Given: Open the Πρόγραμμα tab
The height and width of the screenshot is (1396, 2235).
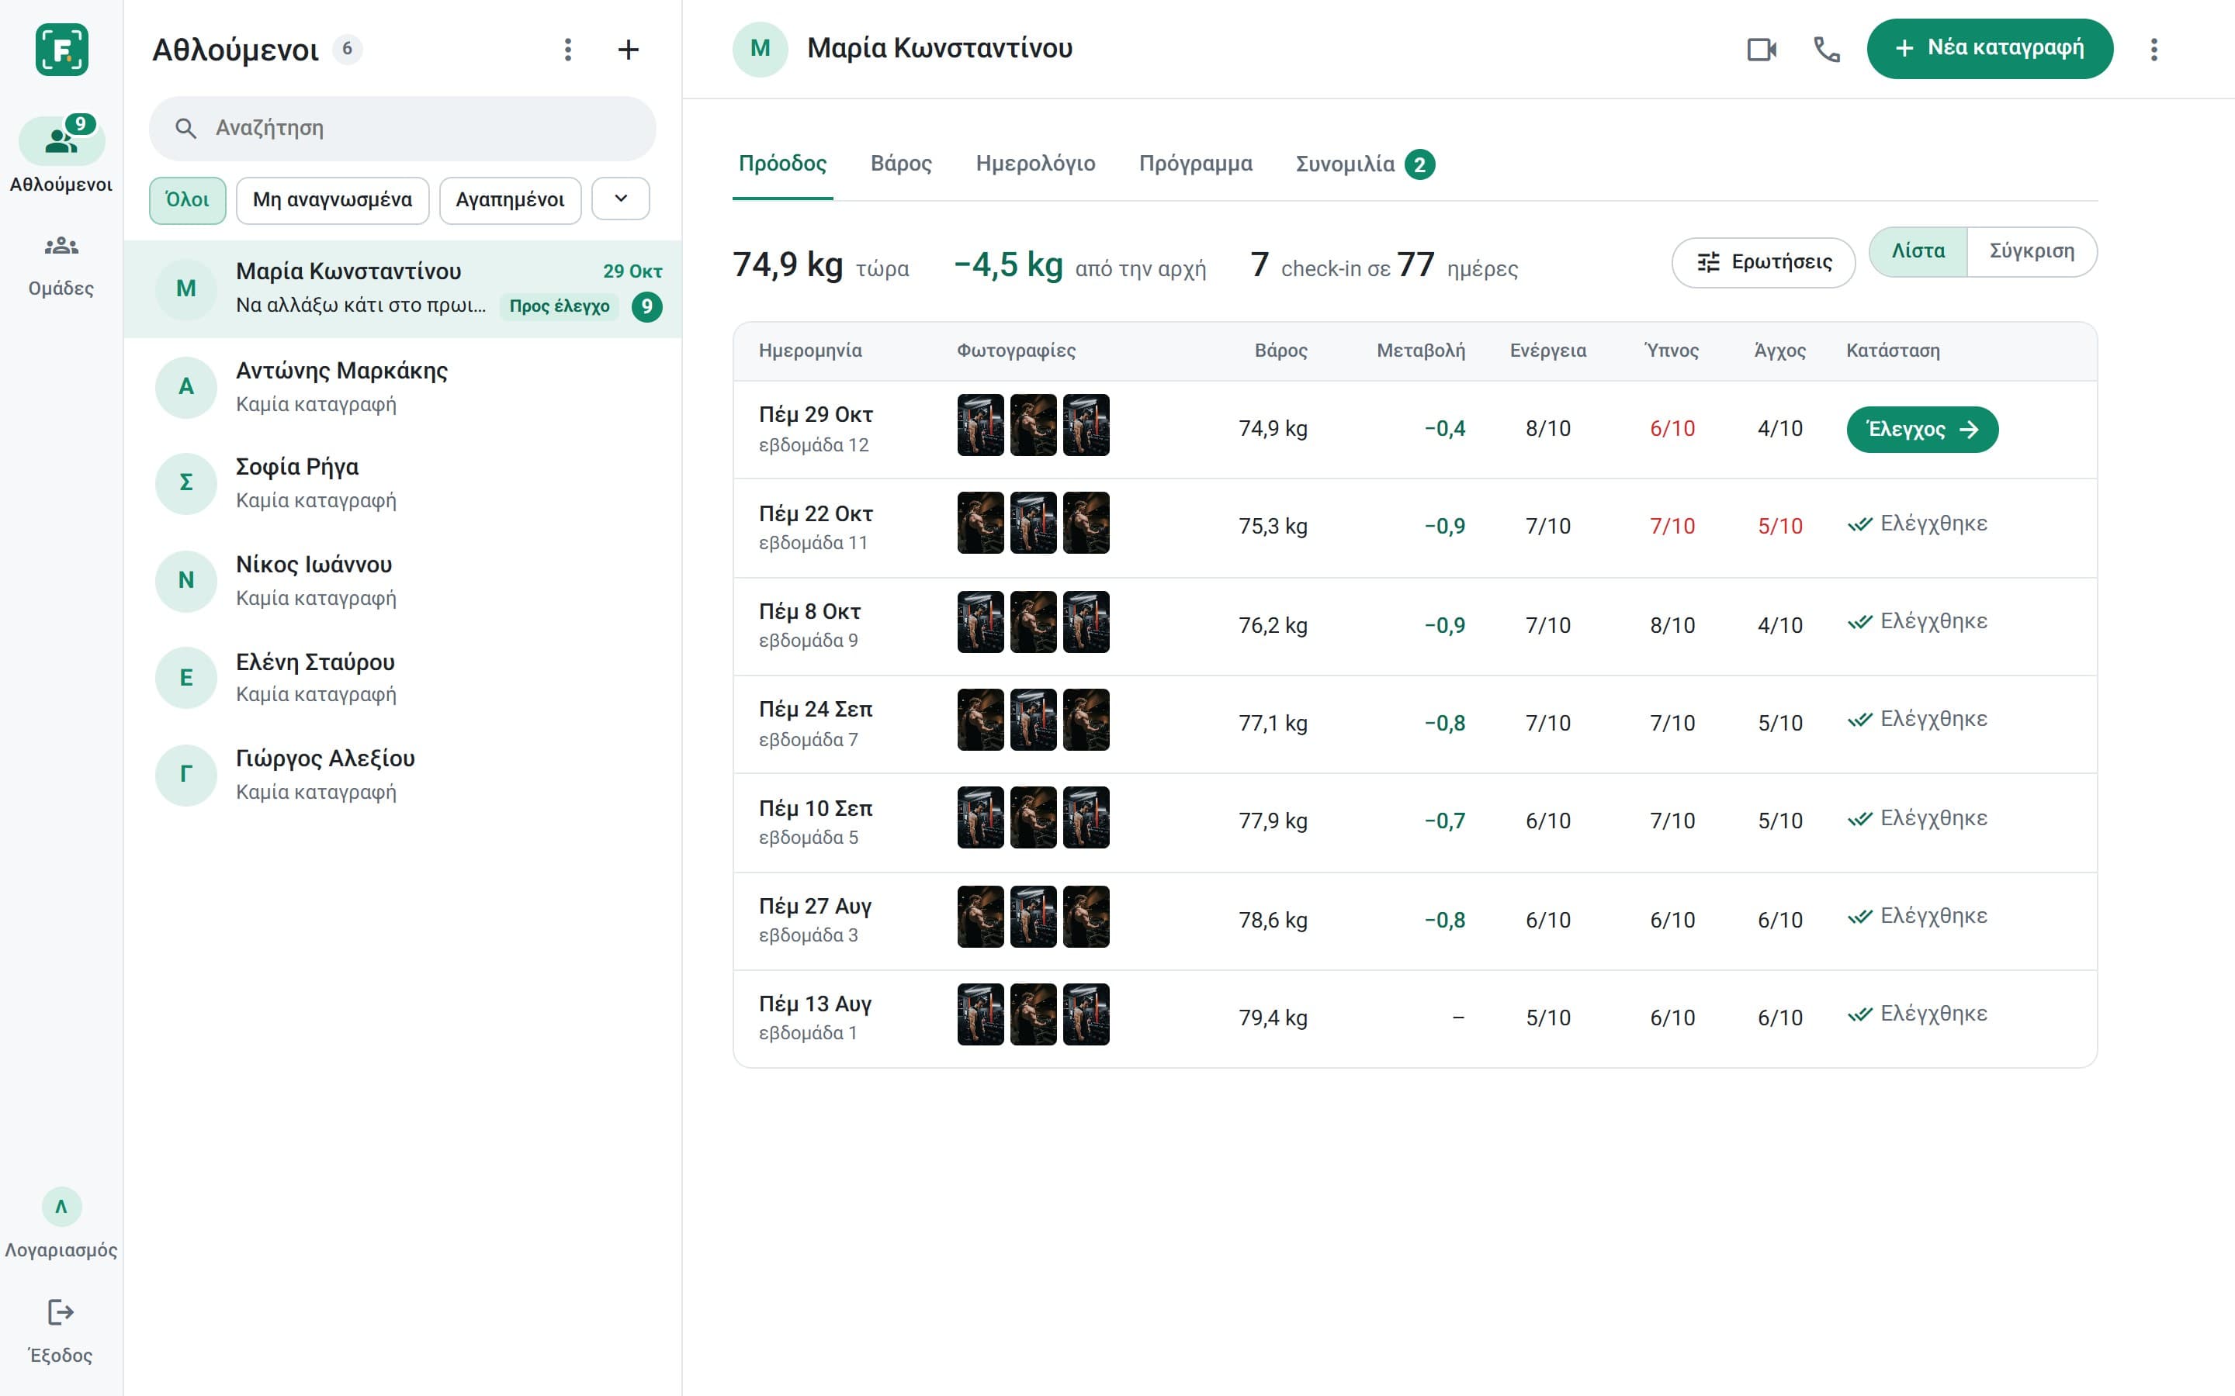Looking at the screenshot, I should (1195, 164).
